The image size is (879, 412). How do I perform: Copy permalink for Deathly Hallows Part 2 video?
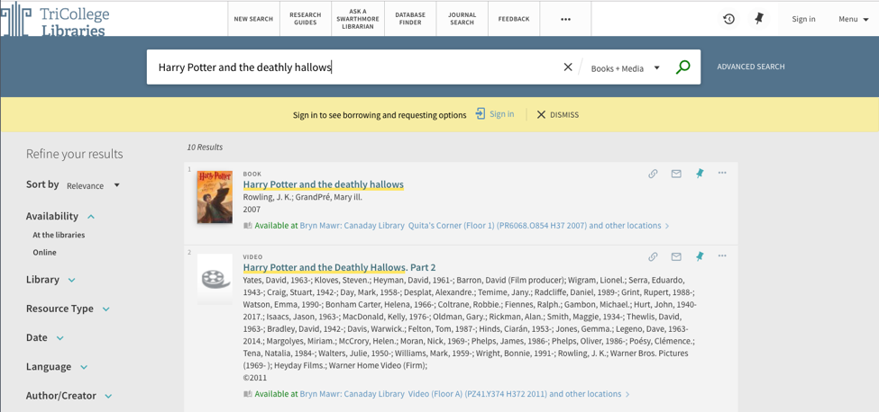coord(653,256)
